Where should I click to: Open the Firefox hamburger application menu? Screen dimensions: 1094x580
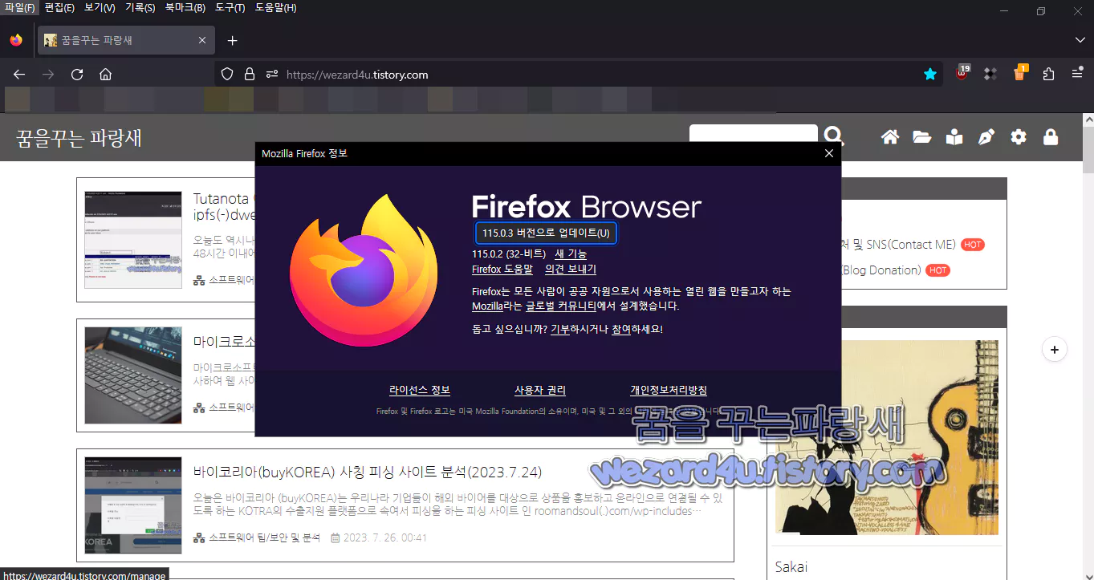1076,73
